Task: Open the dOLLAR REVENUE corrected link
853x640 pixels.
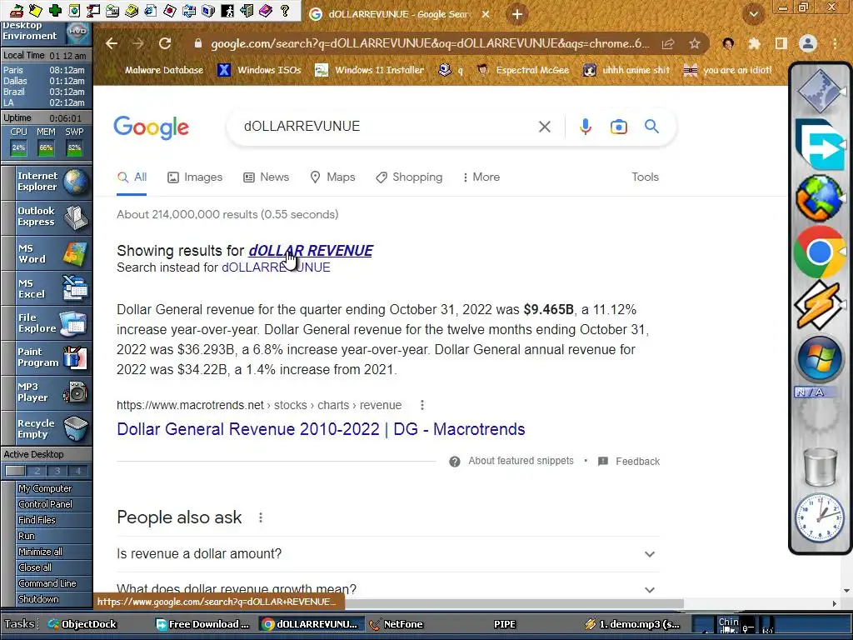Action: click(311, 250)
